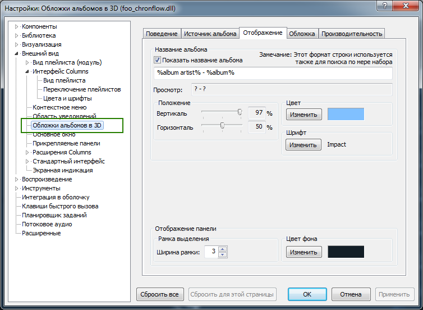Expand the Компоненты tree node

pyautogui.click(x=16, y=27)
